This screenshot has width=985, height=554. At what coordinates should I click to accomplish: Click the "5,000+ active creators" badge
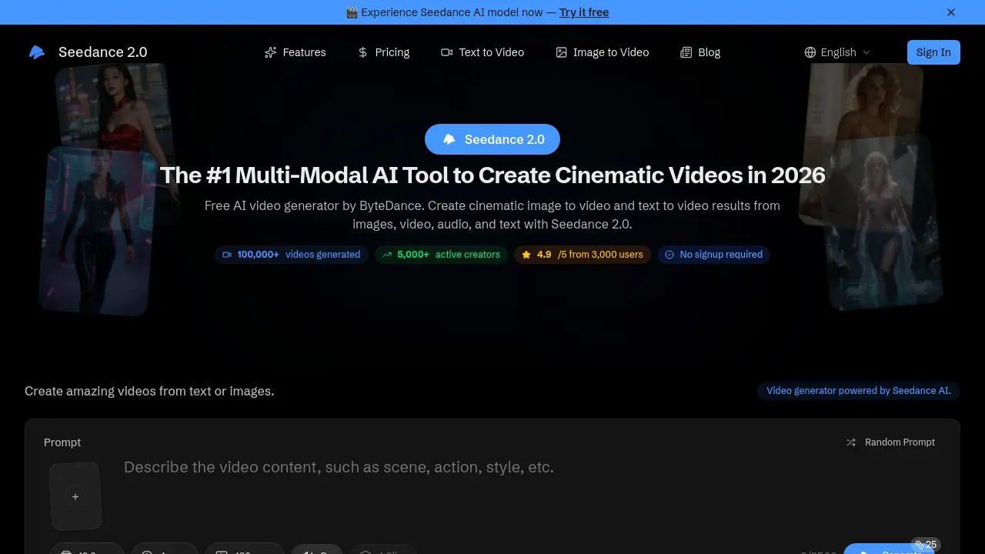tap(441, 255)
